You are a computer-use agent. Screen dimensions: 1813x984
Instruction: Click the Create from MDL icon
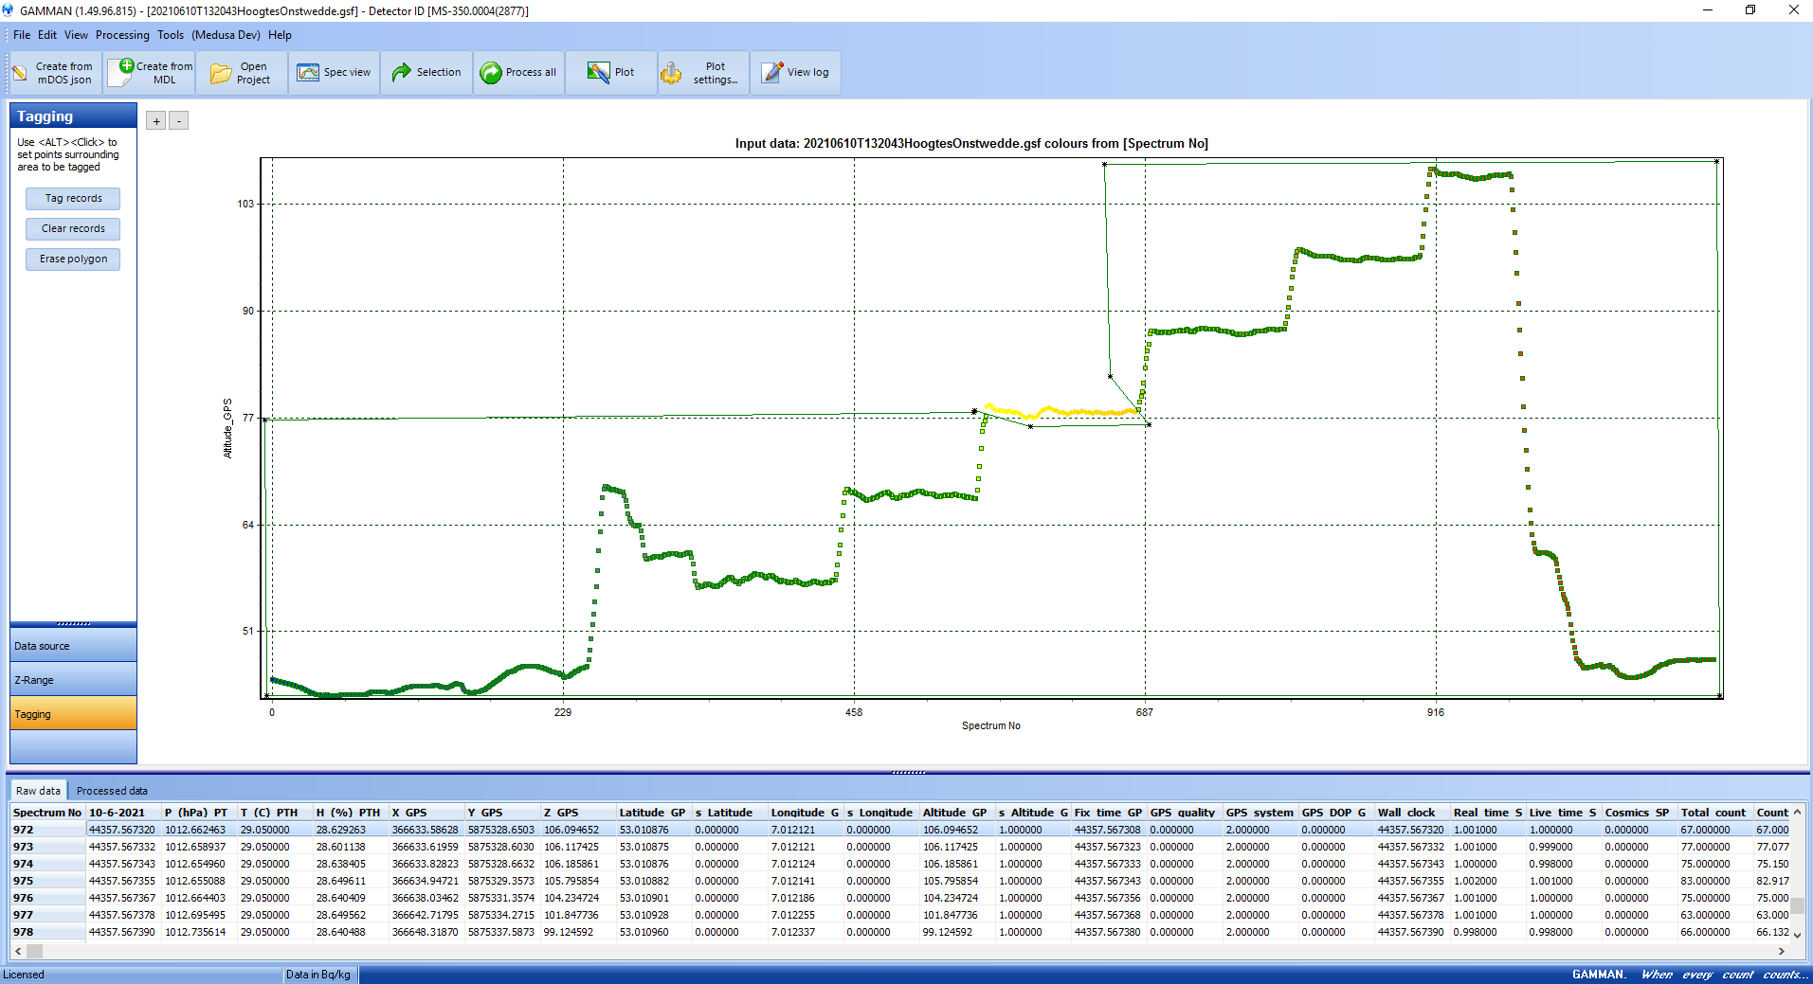(x=123, y=72)
